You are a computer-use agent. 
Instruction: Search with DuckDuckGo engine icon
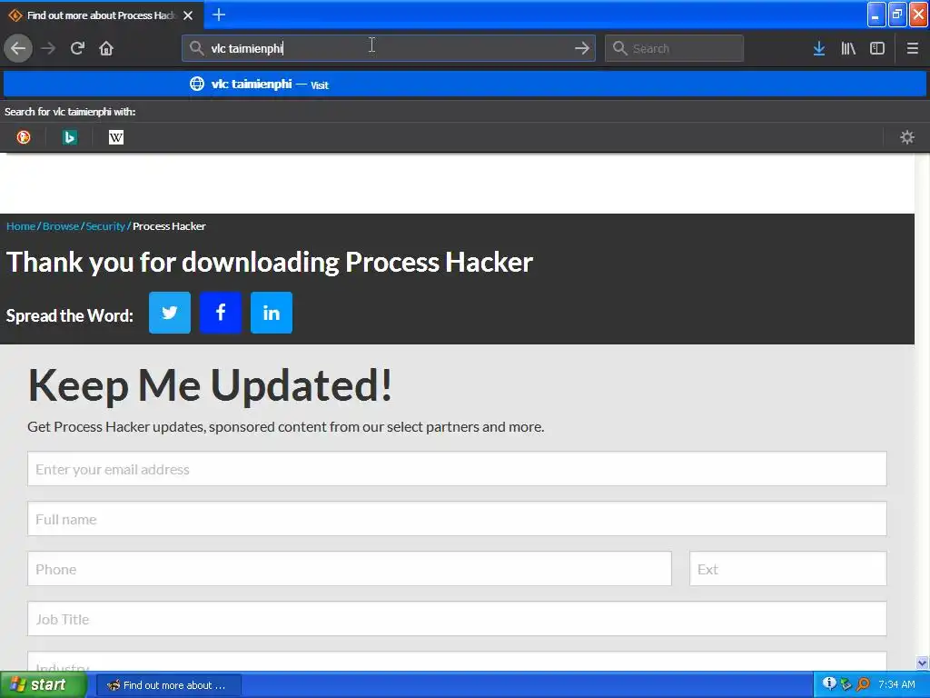[x=24, y=138]
